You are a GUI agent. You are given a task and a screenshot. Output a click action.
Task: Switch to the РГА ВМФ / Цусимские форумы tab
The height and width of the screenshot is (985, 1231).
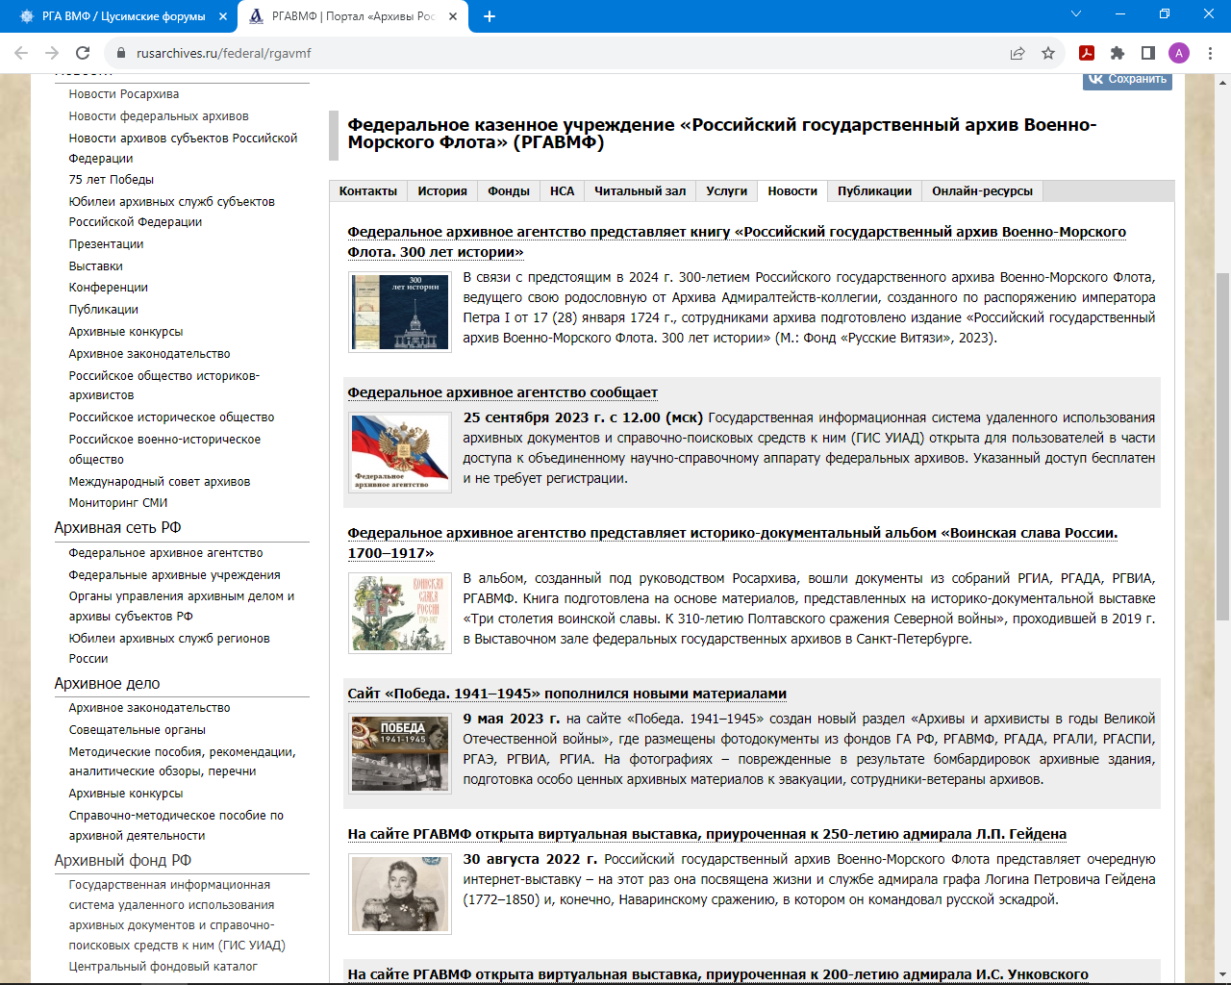click(123, 16)
